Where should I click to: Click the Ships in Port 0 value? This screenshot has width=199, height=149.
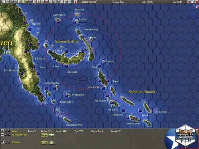tap(97, 131)
